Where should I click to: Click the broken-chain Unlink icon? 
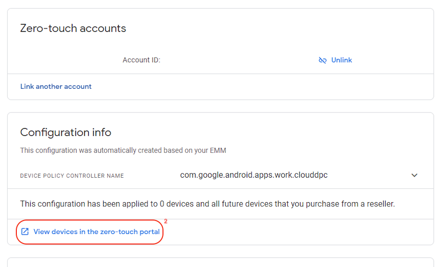click(322, 60)
